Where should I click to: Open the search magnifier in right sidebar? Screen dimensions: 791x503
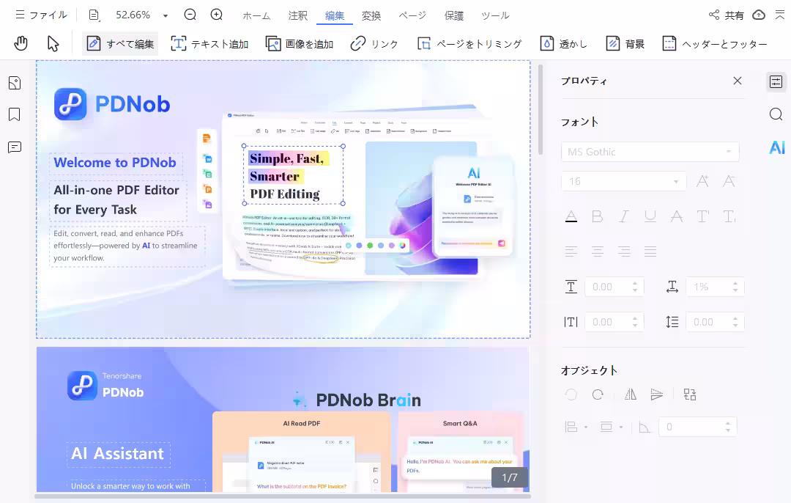(x=776, y=114)
